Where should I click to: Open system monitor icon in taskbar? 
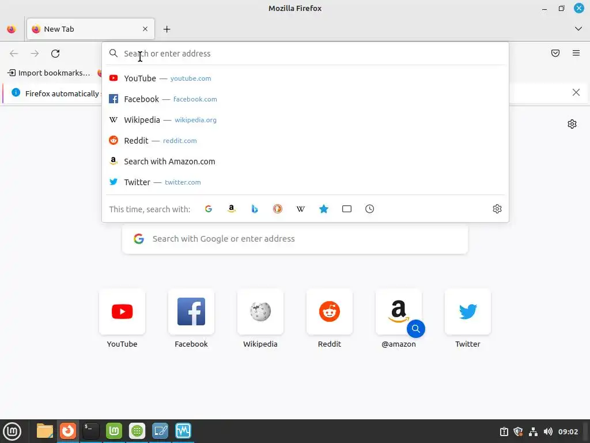tap(183, 431)
